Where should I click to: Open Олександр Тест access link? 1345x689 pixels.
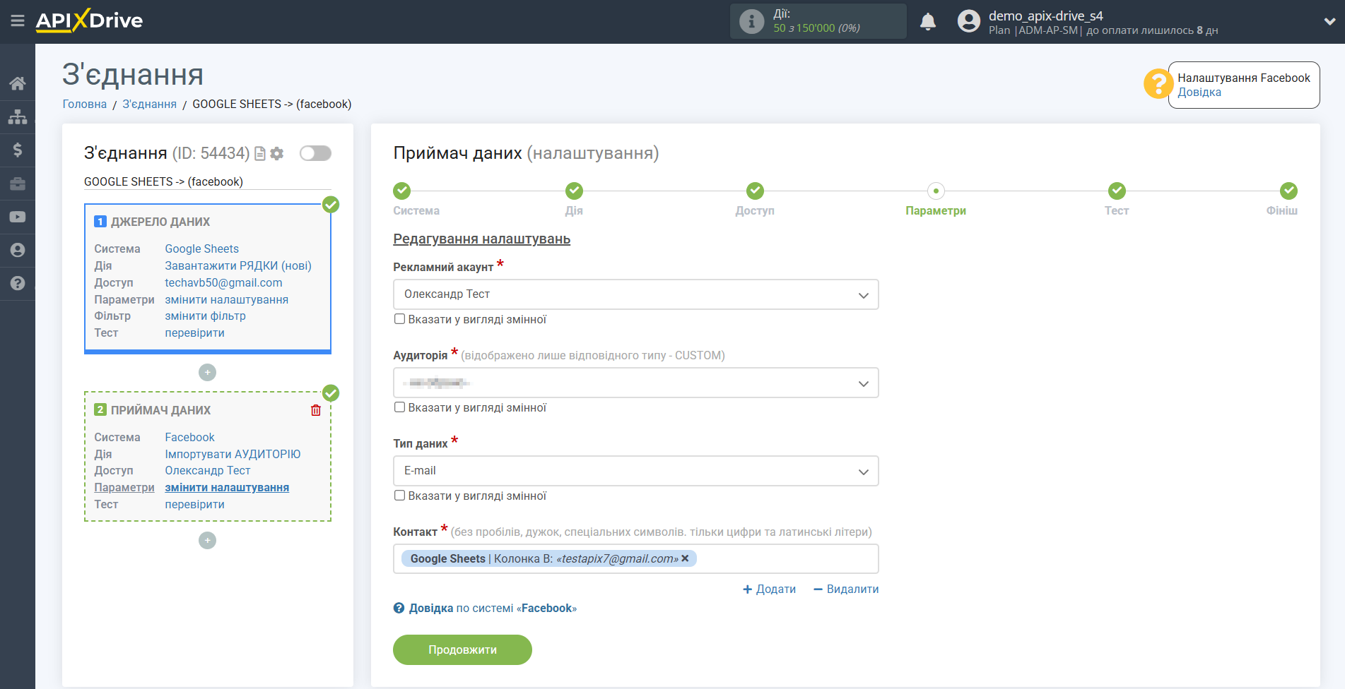click(207, 470)
